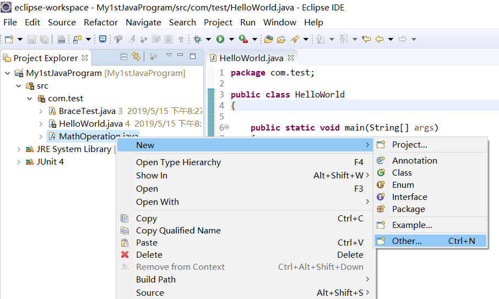The image size is (499, 299).
Task: Click the grey filter icon in Project Explorer
Action: click(154, 57)
